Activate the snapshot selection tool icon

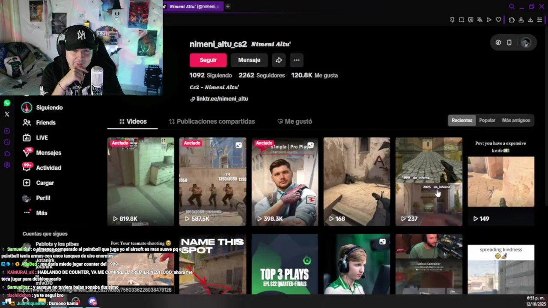click(x=462, y=20)
